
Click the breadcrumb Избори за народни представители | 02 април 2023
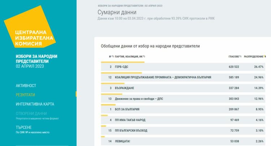[130, 6]
